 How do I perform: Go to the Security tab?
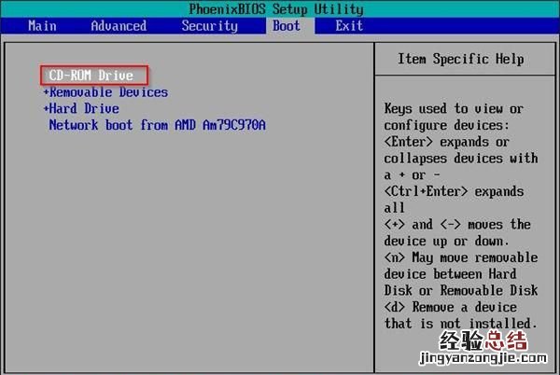[x=209, y=26]
